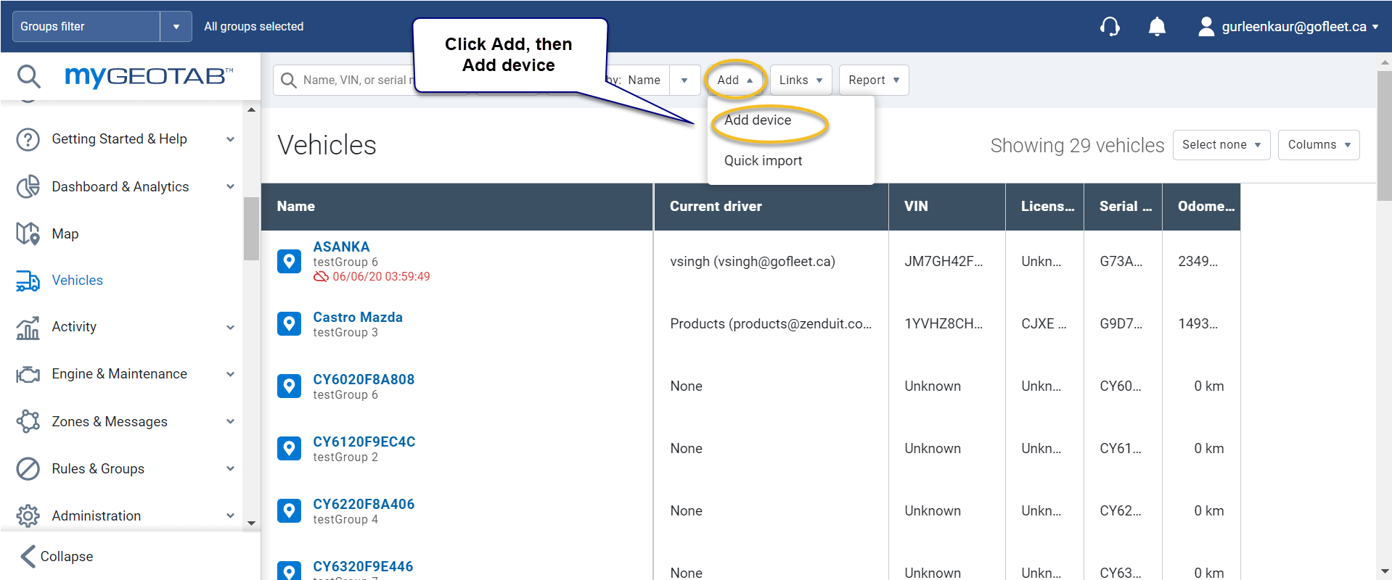The height and width of the screenshot is (580, 1392).
Task: Click the search magnifier icon beside MyGeotab logo
Action: point(29,76)
